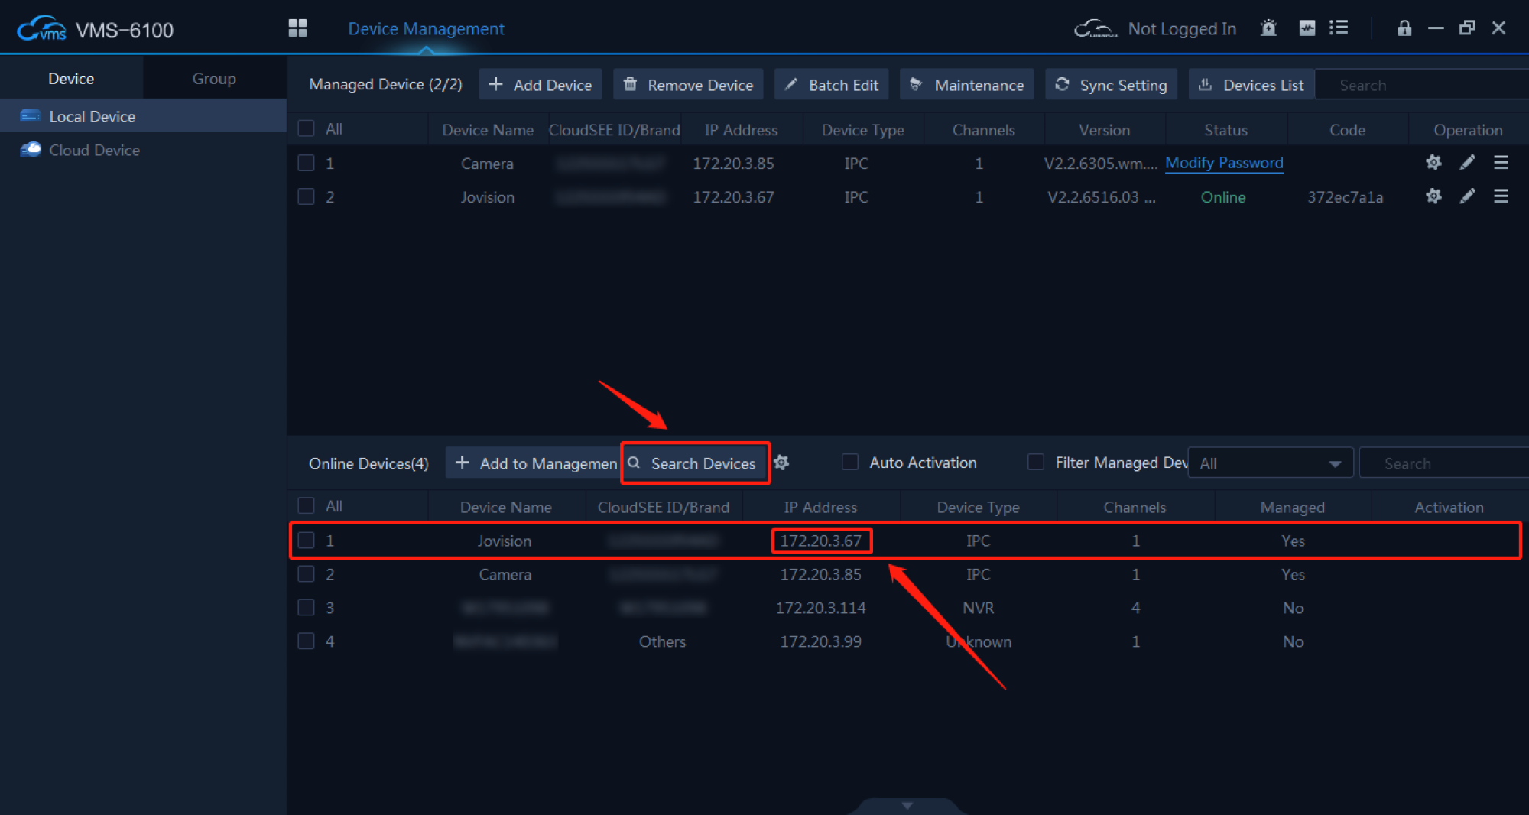Click the gear icon beside Search Devices
Screen dimensions: 1529x815
tap(781, 463)
